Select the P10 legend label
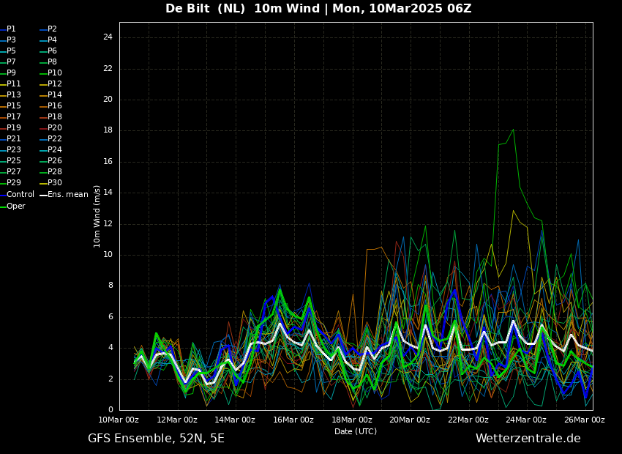 [51, 73]
